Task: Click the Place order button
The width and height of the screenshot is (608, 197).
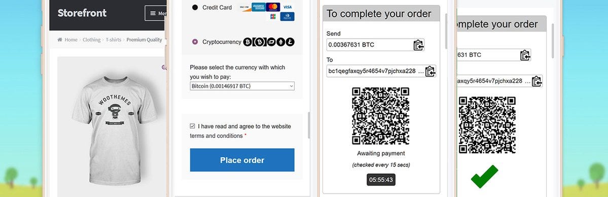Action: pyautogui.click(x=242, y=160)
